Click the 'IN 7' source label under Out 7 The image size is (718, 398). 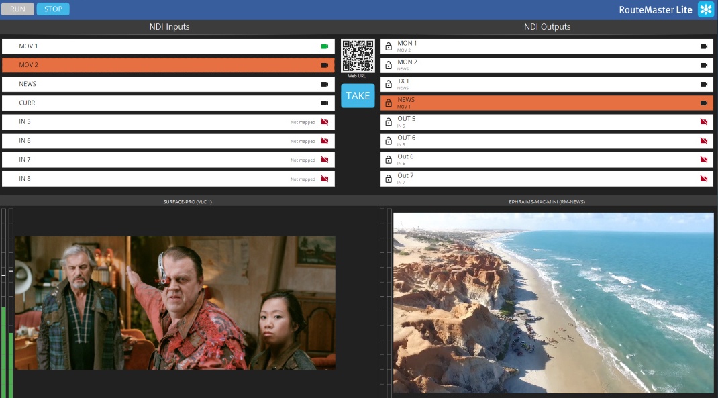tap(401, 183)
